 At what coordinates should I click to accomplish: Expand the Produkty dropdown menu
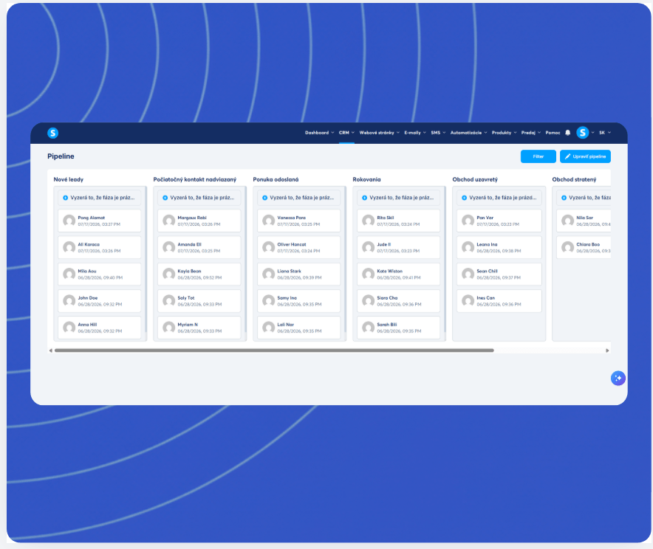[x=504, y=133]
